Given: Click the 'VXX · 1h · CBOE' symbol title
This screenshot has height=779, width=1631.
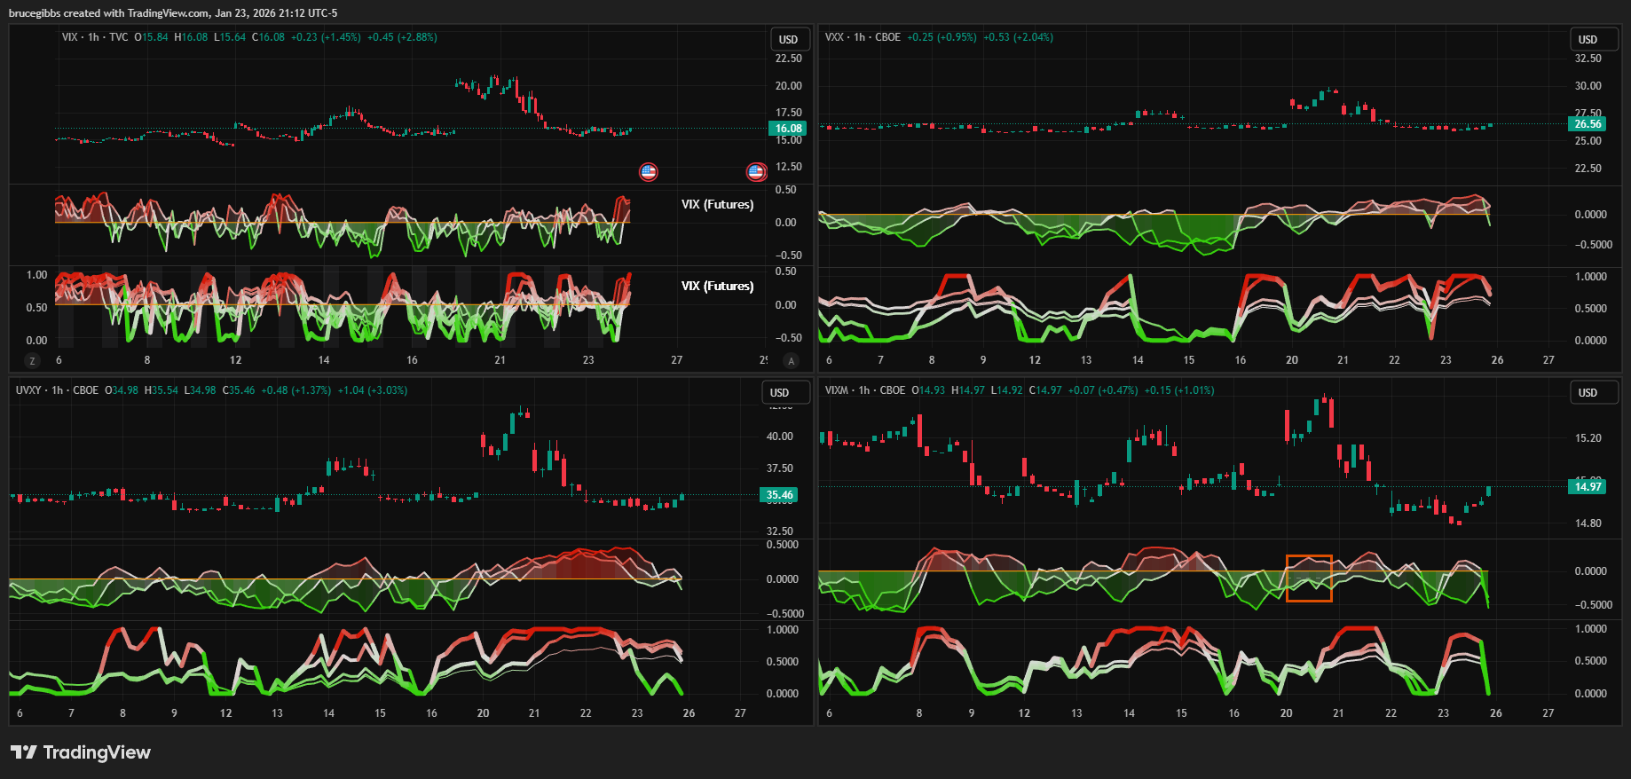Looking at the screenshot, I should pyautogui.click(x=863, y=37).
